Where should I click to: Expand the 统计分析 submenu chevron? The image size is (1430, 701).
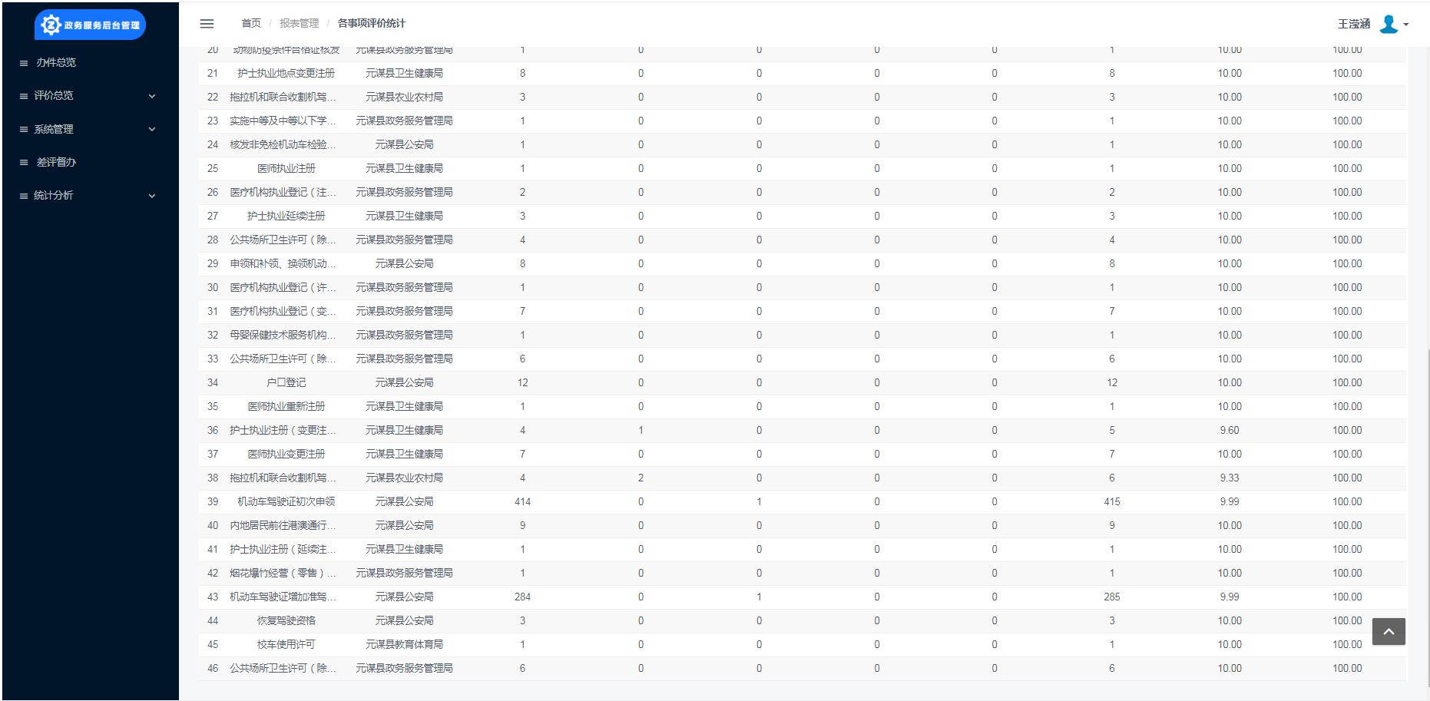point(152,196)
